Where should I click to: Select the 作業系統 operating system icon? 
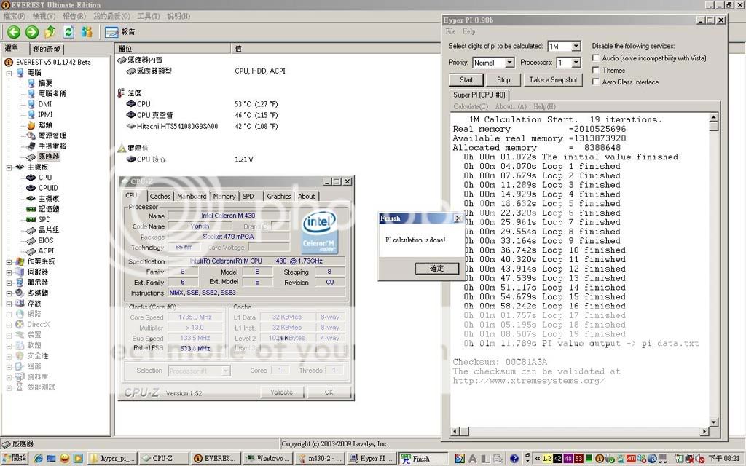tap(20, 261)
